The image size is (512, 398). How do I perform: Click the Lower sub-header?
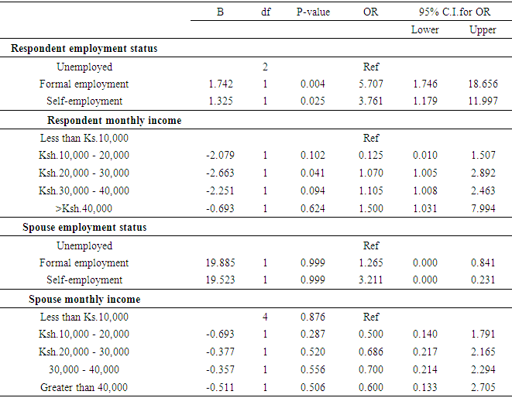(x=425, y=30)
